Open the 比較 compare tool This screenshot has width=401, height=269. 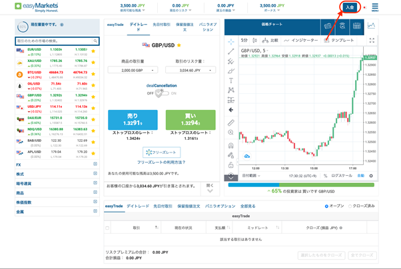[x=270, y=41]
